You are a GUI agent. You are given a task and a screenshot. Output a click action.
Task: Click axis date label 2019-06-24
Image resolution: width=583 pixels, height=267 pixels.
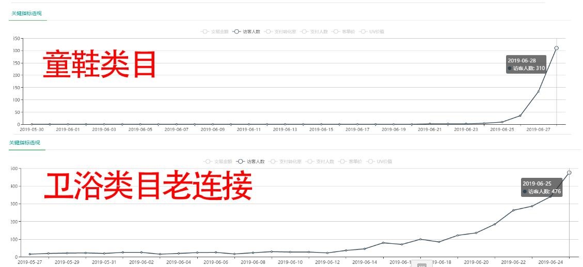pyautogui.click(x=550, y=262)
